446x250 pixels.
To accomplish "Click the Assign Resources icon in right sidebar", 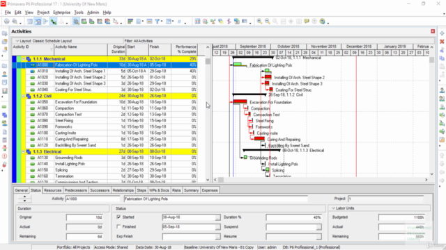I will (442, 91).
